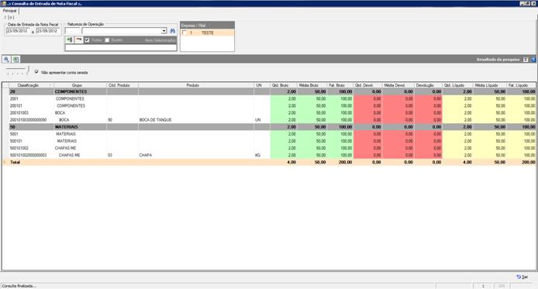
Task: Click the Grupo column header
Action: (78, 85)
